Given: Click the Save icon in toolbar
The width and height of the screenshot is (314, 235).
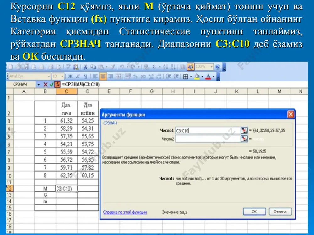Looking at the screenshot, I should click(27, 67).
